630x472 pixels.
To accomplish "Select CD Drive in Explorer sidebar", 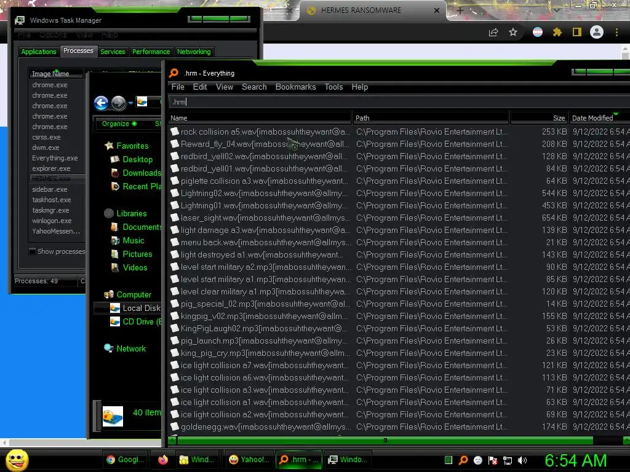I will pyautogui.click(x=142, y=321).
